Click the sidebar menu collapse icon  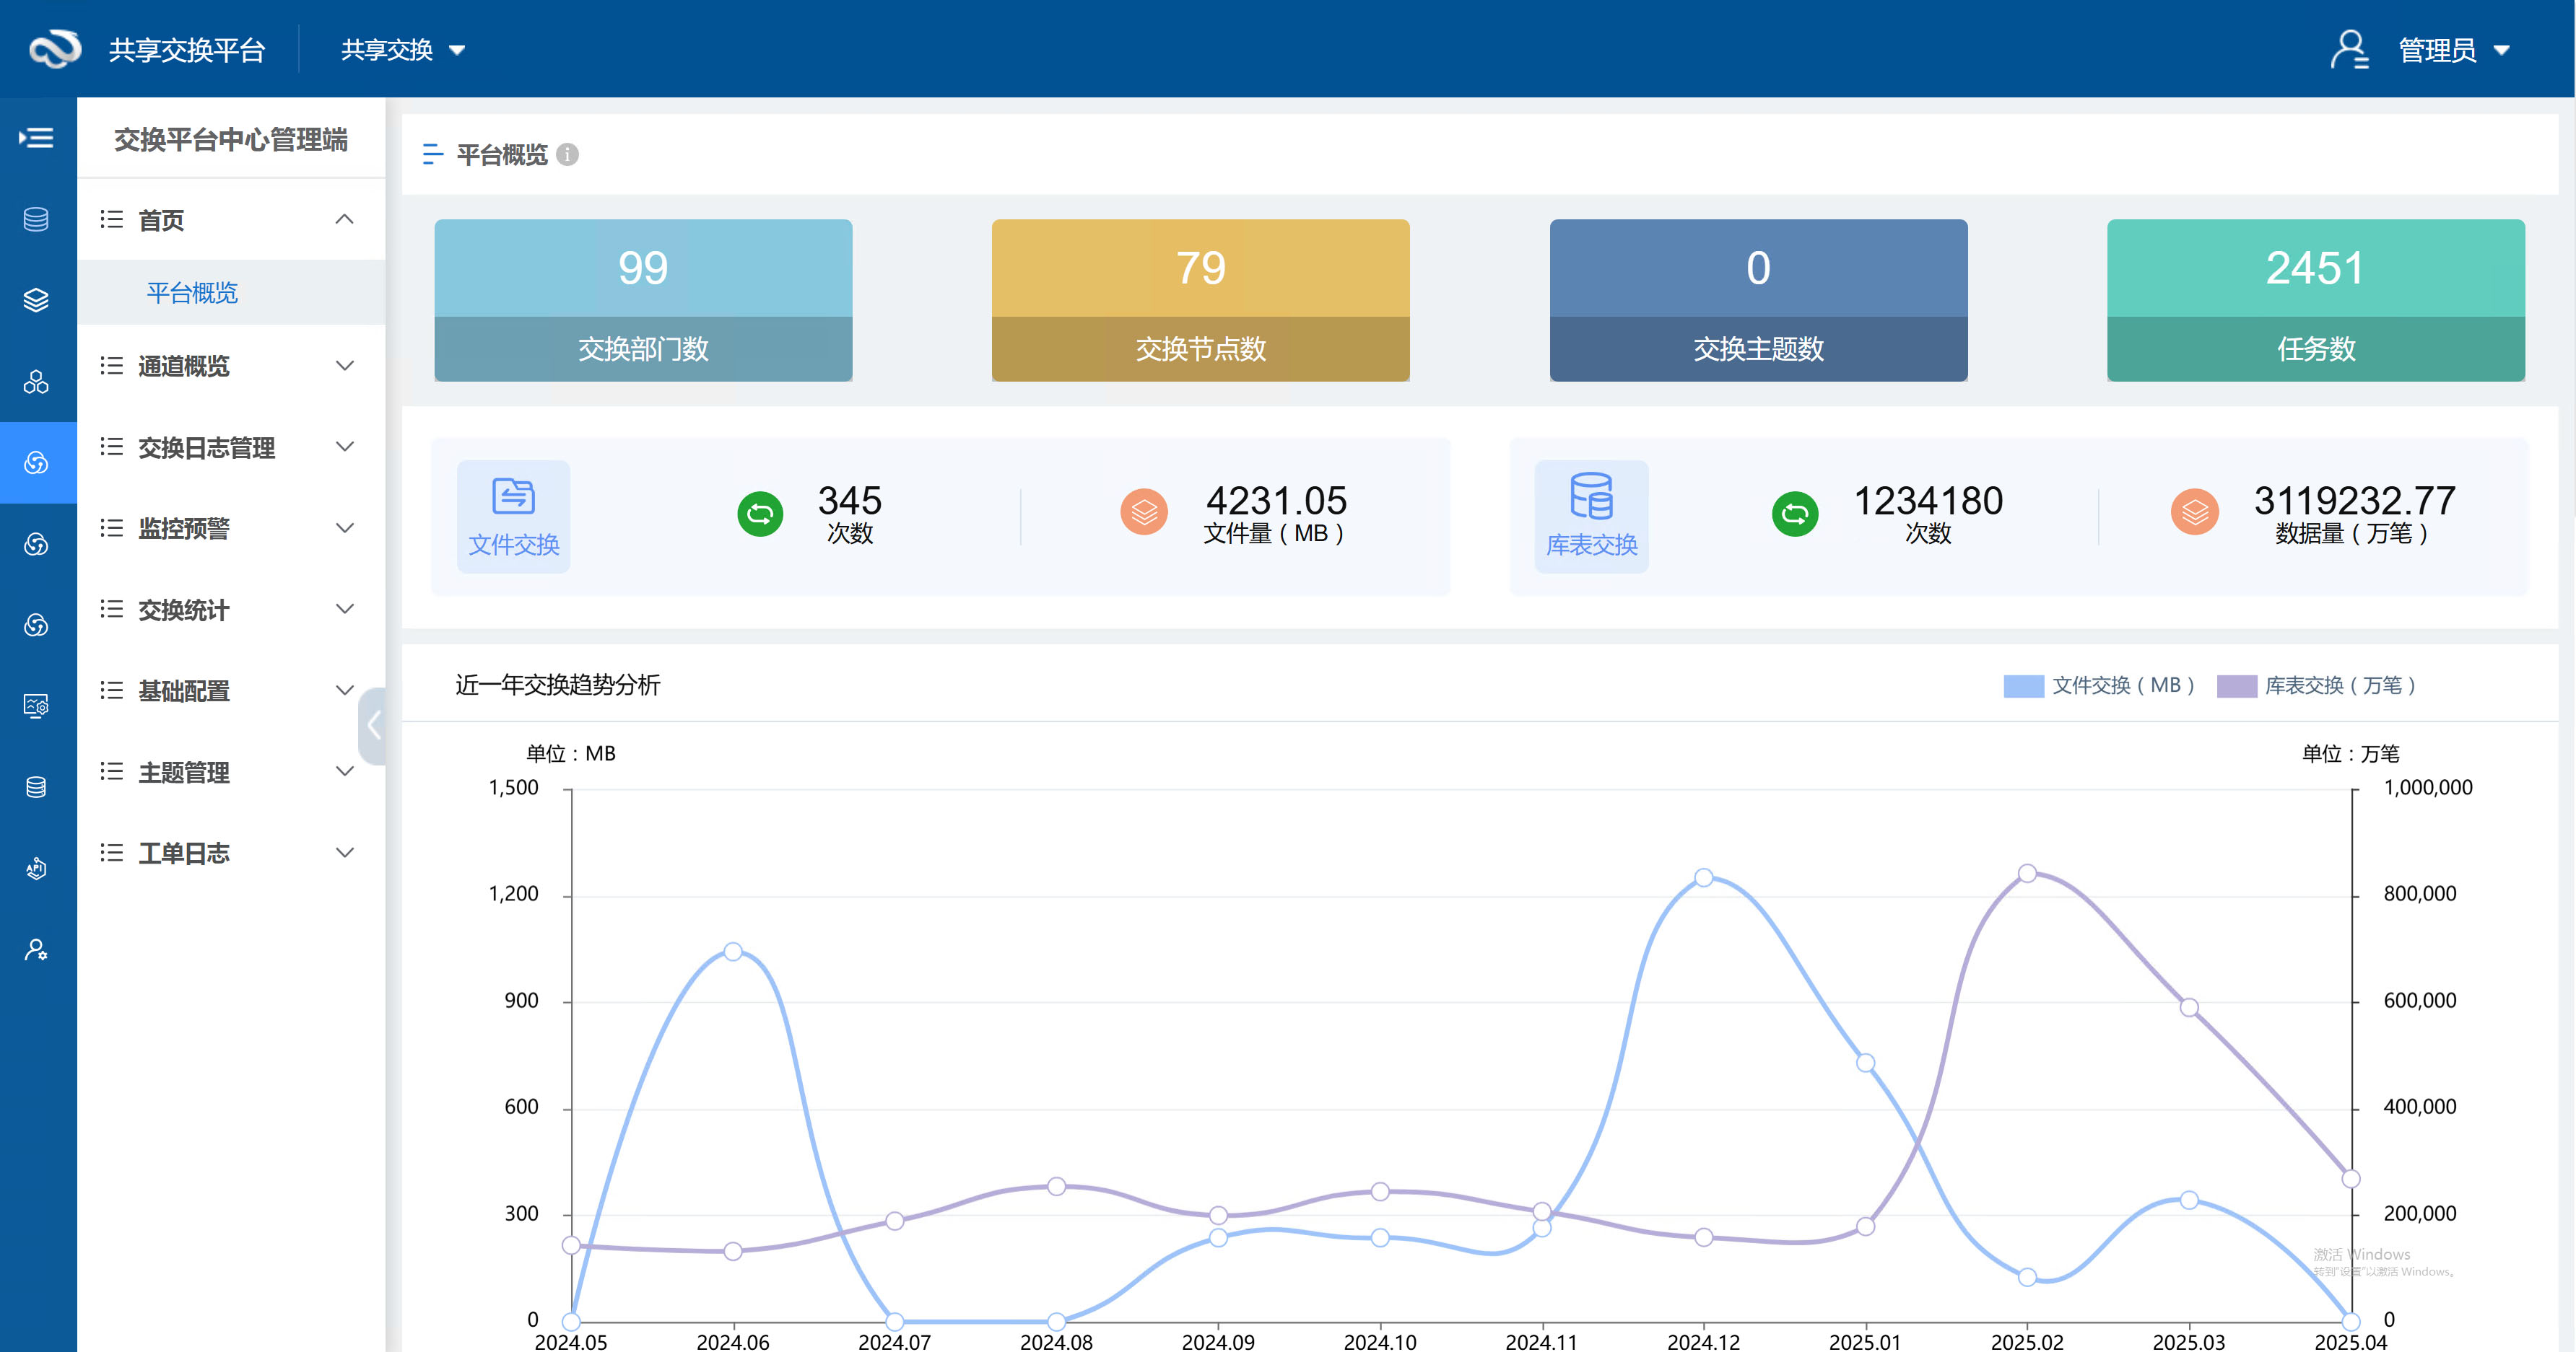pos(36,138)
